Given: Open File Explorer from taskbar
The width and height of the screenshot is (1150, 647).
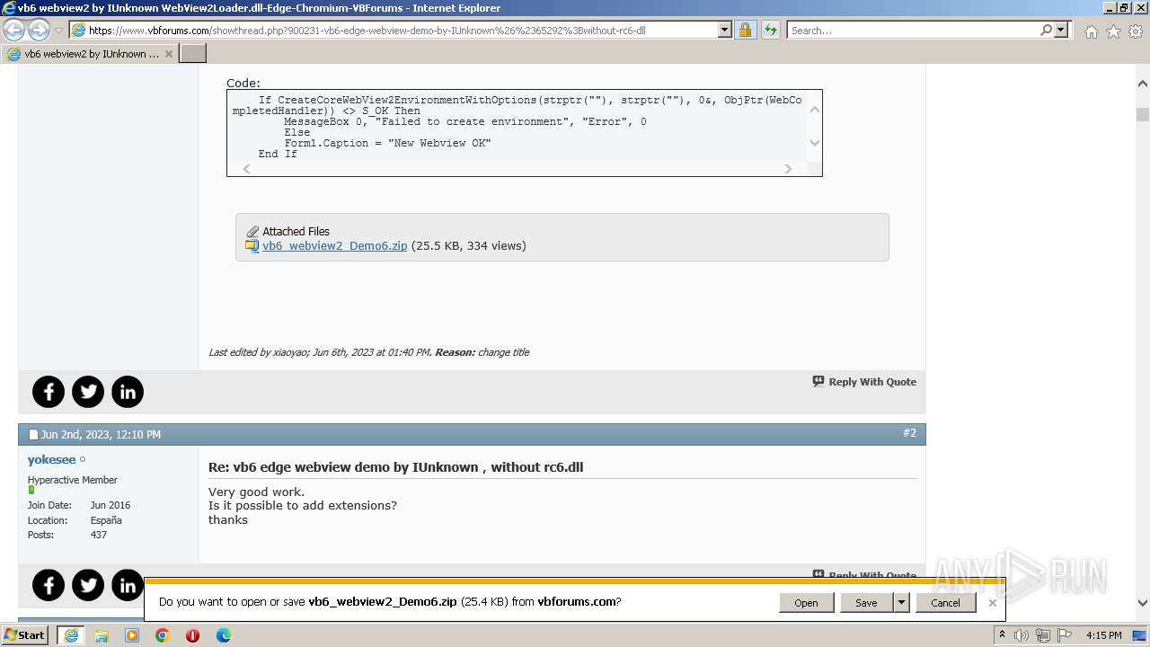Looking at the screenshot, I should point(102,635).
